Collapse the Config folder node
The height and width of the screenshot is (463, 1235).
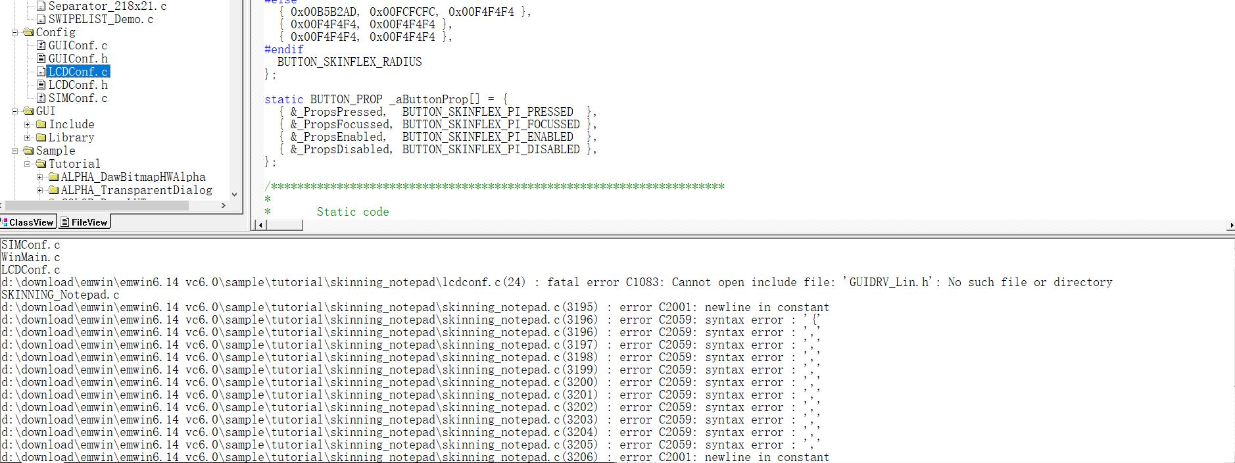(x=14, y=32)
